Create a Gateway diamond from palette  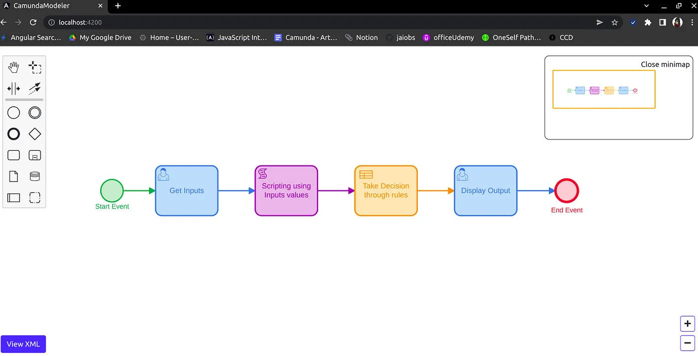tap(35, 134)
